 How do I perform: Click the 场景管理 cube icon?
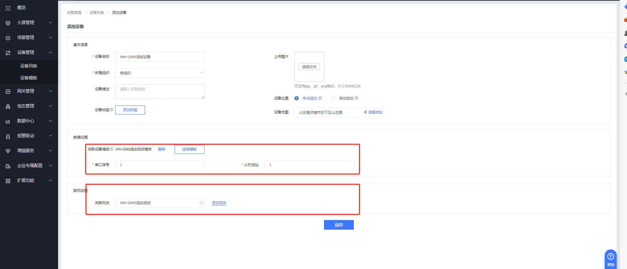tap(8, 38)
